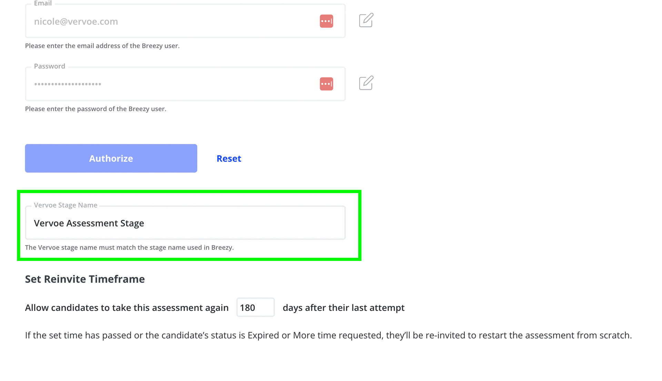Screen dimensions: 662x381
Task: Click the Authorize button
Action: click(111, 158)
